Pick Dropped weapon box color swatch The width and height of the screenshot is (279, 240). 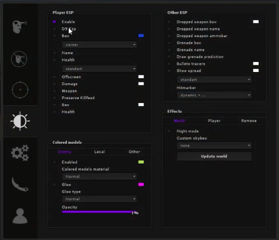256,22
